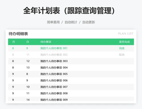Click the 取消 status cell
This screenshot has width=142, height=109.
[122, 55]
